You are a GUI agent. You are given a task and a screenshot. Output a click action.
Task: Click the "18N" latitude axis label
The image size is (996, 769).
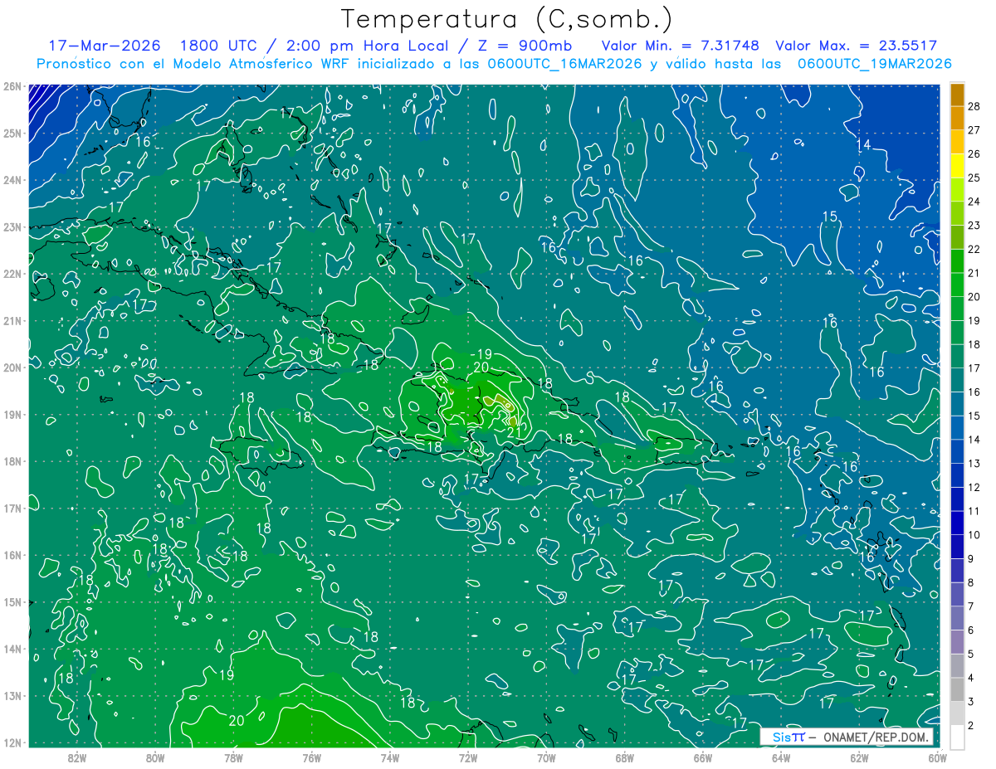coord(12,461)
